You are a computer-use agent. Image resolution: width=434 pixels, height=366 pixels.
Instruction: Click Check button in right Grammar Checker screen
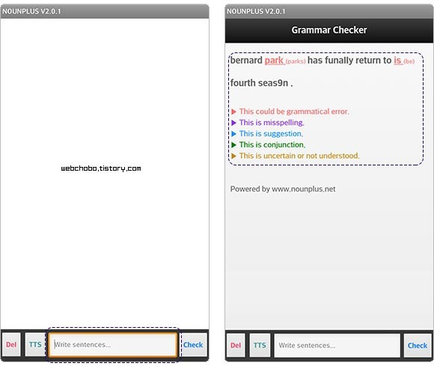pos(418,346)
